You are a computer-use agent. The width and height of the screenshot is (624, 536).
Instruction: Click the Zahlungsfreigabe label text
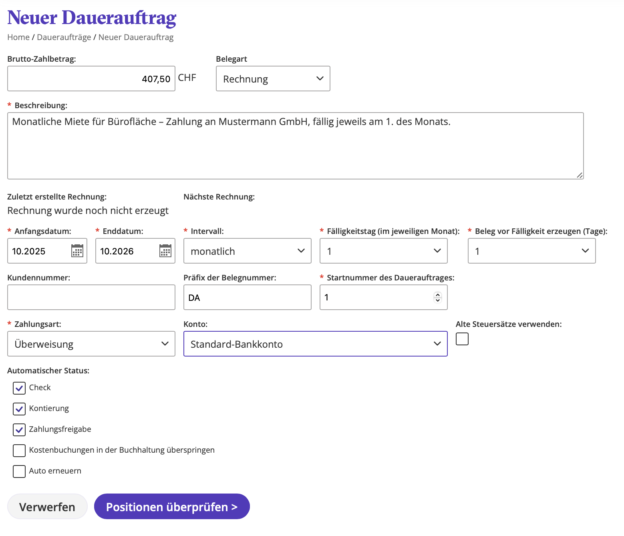(x=60, y=429)
